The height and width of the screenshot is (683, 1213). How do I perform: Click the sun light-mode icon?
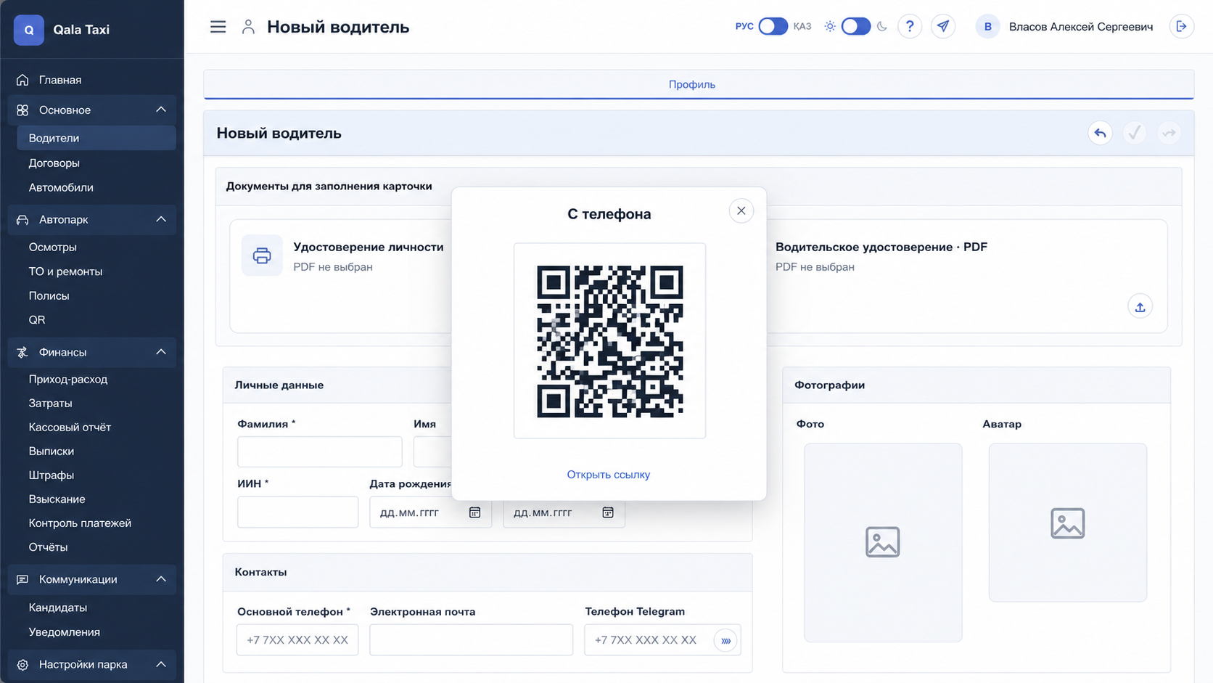click(x=830, y=27)
